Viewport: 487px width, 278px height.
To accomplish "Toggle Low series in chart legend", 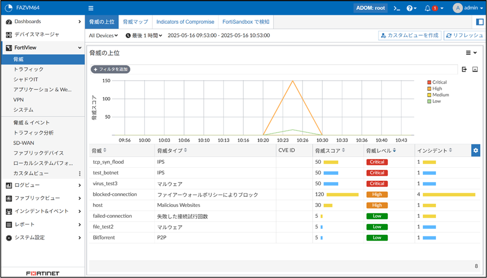I will [x=434, y=102].
